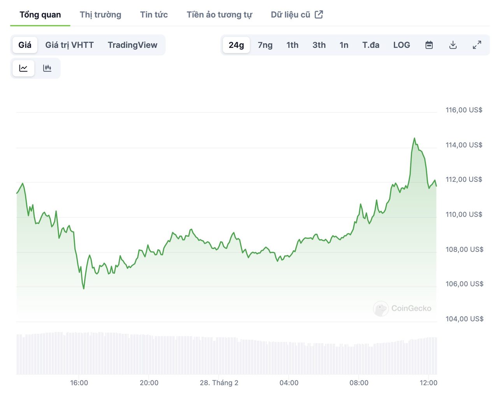Select the TradingView chart mode
The image size is (498, 398).
click(x=133, y=45)
